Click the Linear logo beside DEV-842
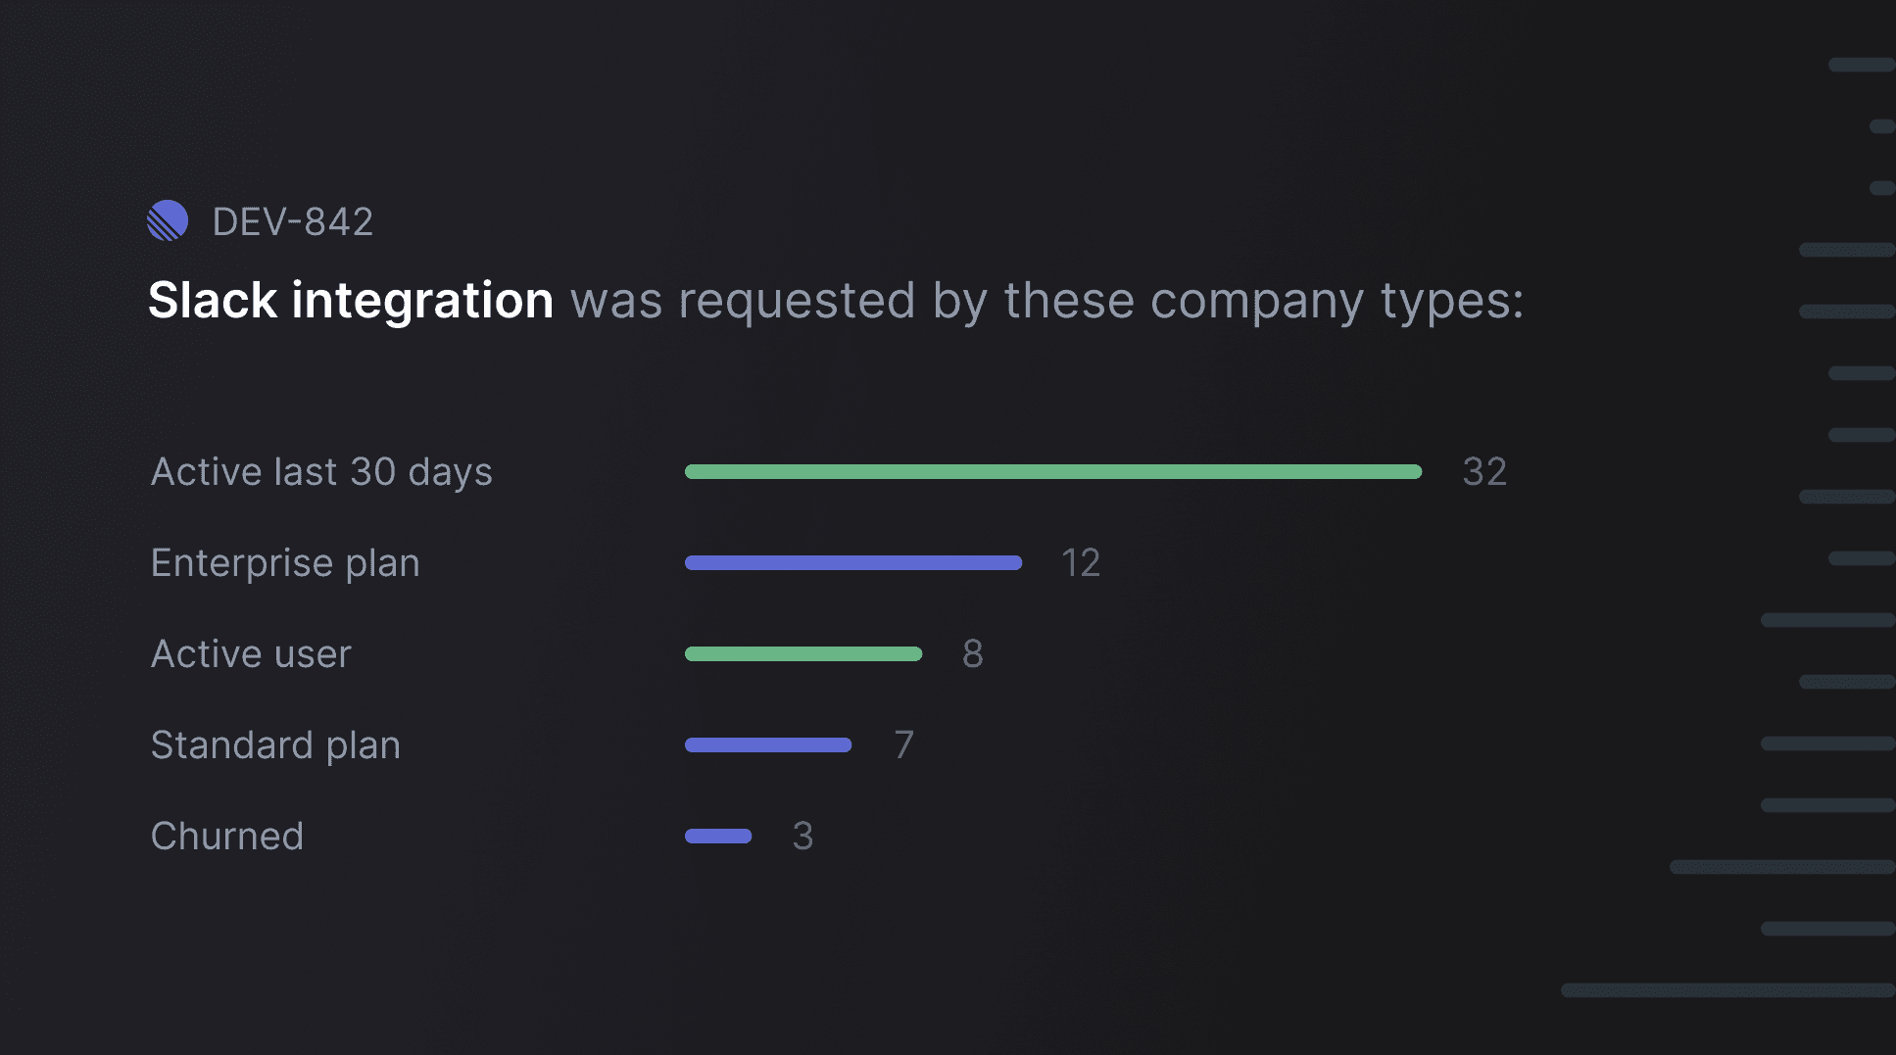The width and height of the screenshot is (1896, 1055). tap(168, 220)
